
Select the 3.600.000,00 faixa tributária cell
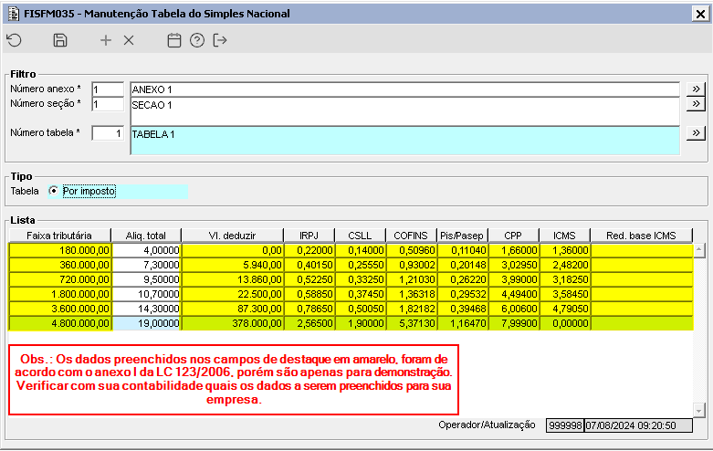click(60, 309)
